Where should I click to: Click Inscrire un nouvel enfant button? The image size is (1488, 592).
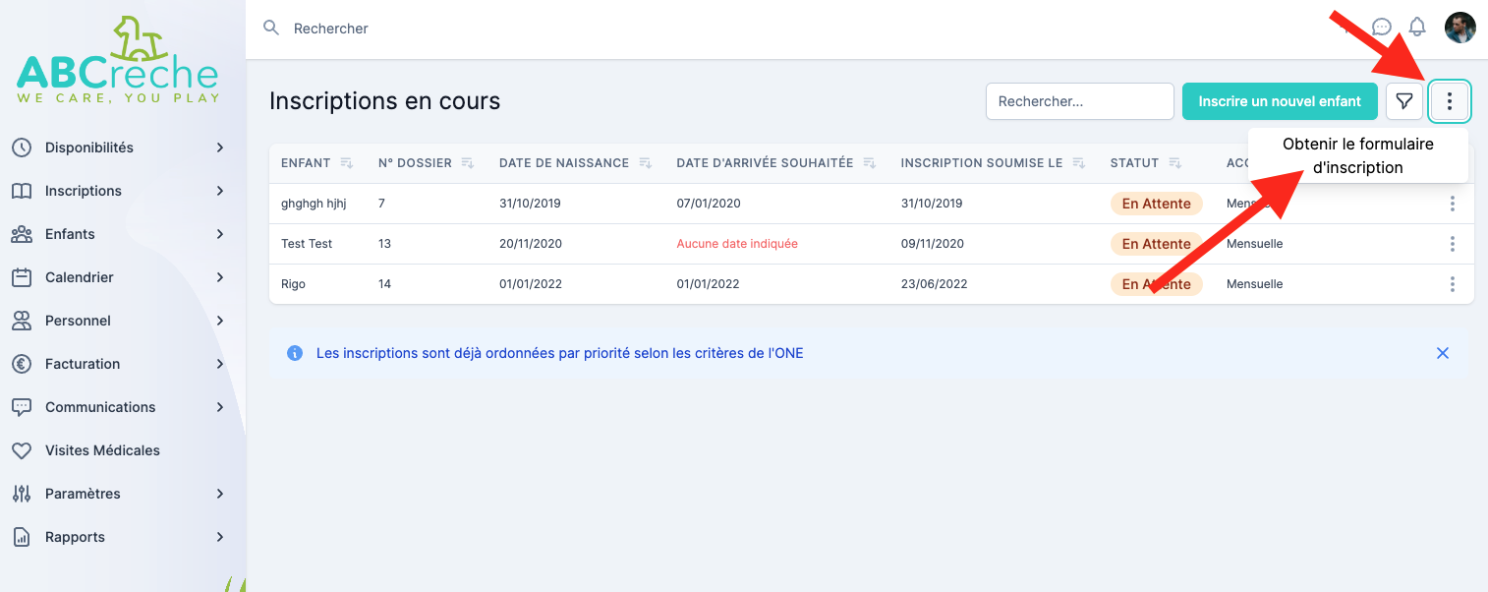point(1280,101)
